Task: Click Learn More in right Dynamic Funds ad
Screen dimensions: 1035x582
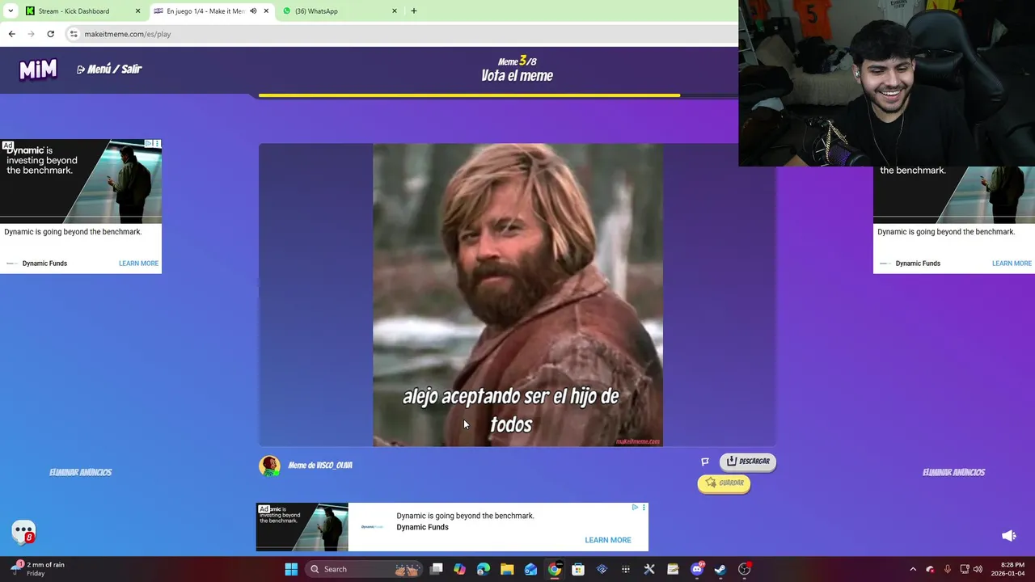Action: pos(1012,264)
